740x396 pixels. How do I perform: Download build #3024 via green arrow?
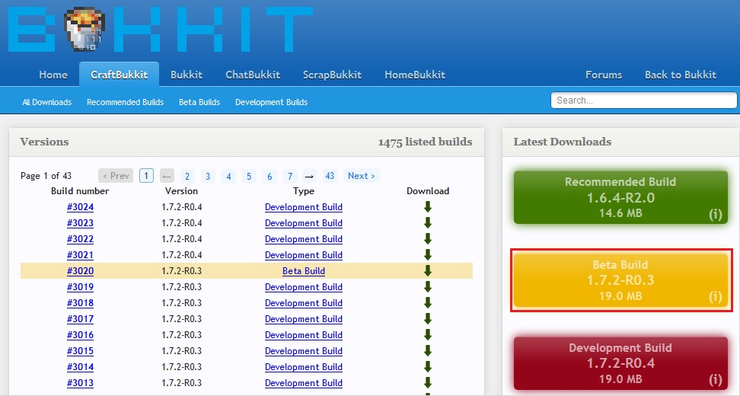428,206
